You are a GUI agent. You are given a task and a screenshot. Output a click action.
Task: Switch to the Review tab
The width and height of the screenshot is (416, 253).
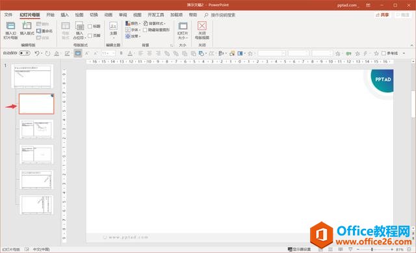[123, 15]
